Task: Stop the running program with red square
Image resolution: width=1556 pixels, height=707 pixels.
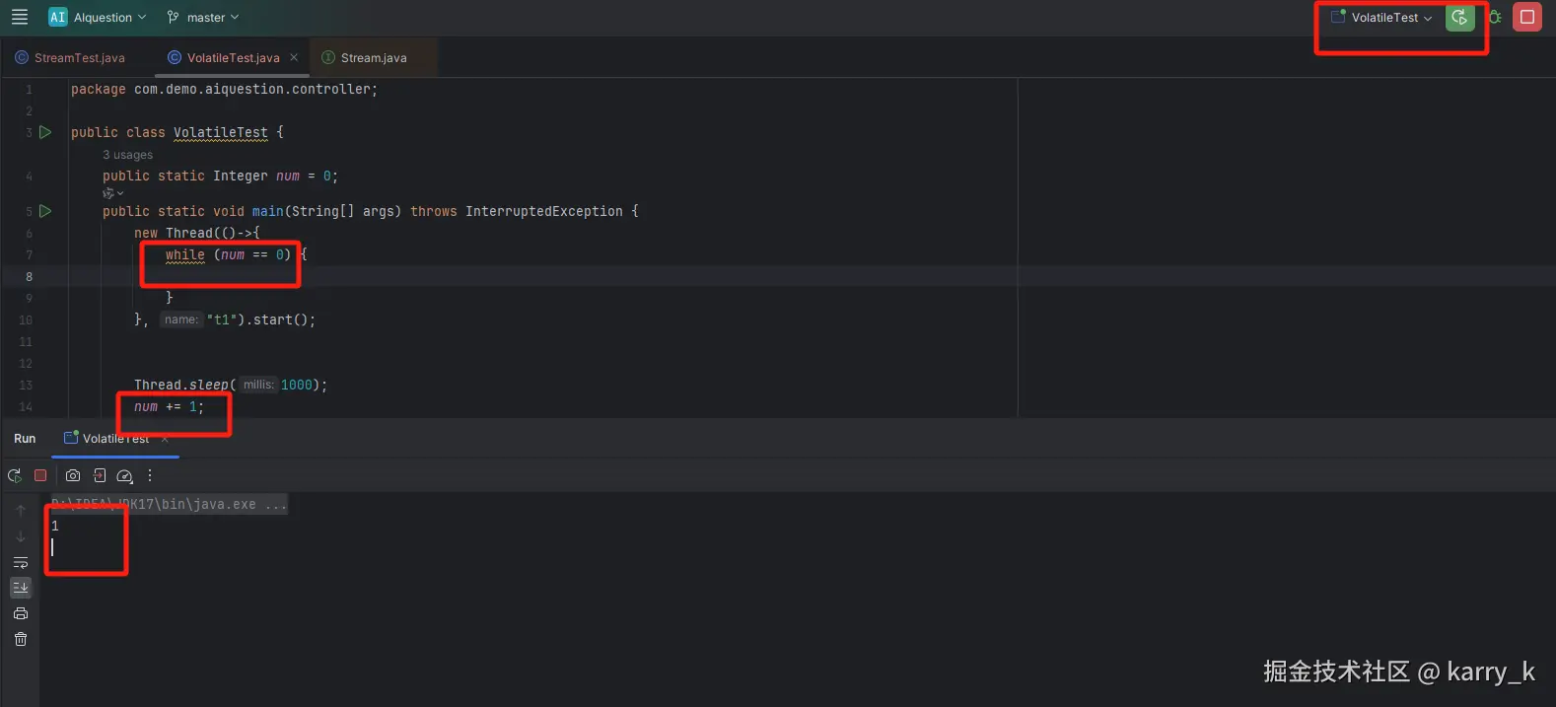Action: click(1526, 17)
